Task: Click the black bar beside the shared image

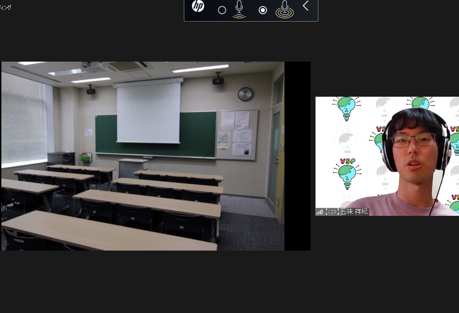Action: (297, 156)
